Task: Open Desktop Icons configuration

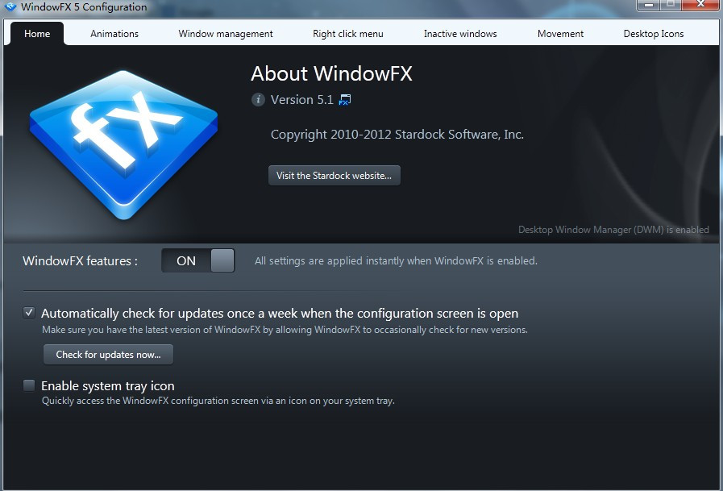Action: coord(654,33)
